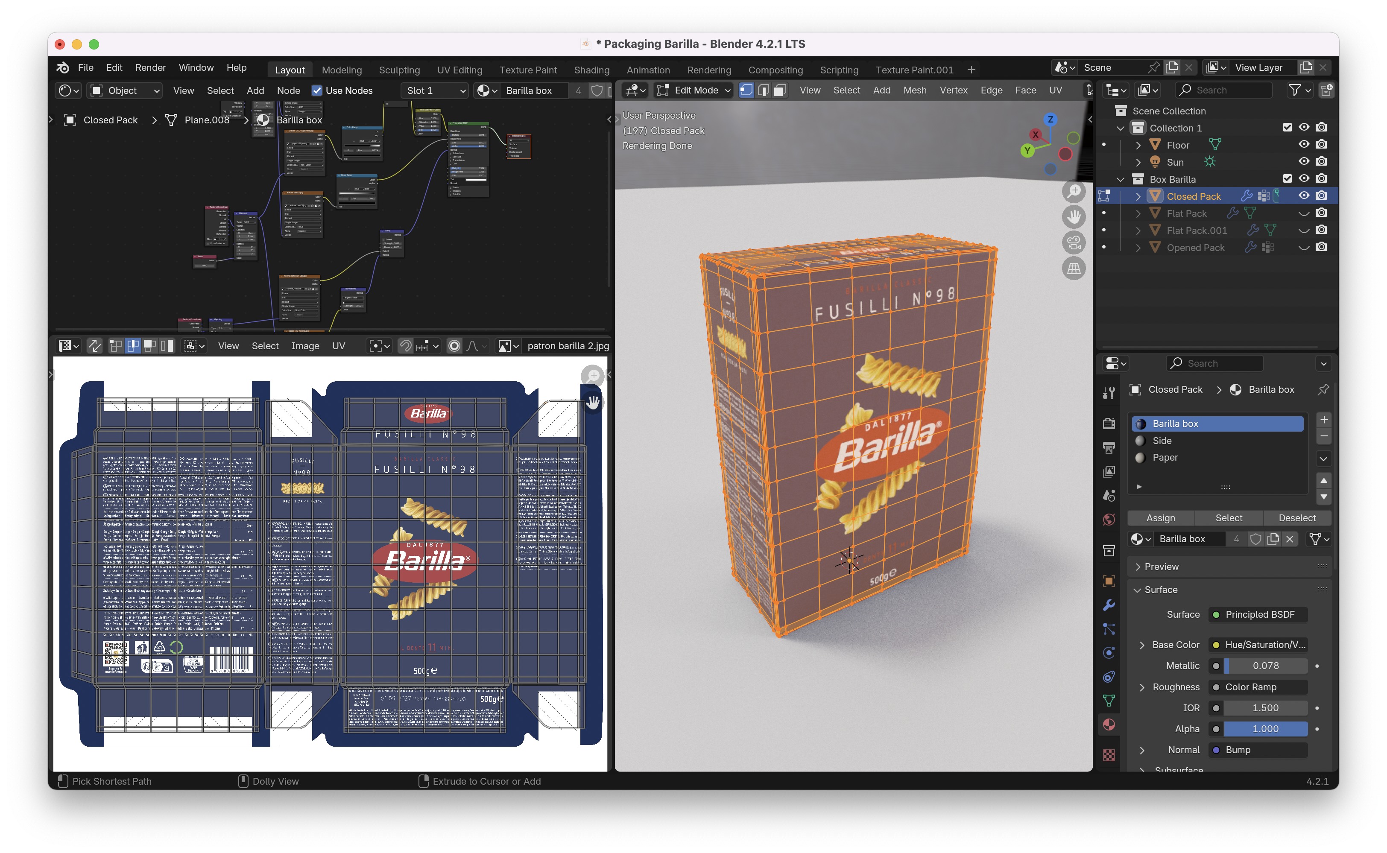This screenshot has height=853, width=1387.
Task: Switch to the UV Editing workspace tab
Action: coord(459,70)
